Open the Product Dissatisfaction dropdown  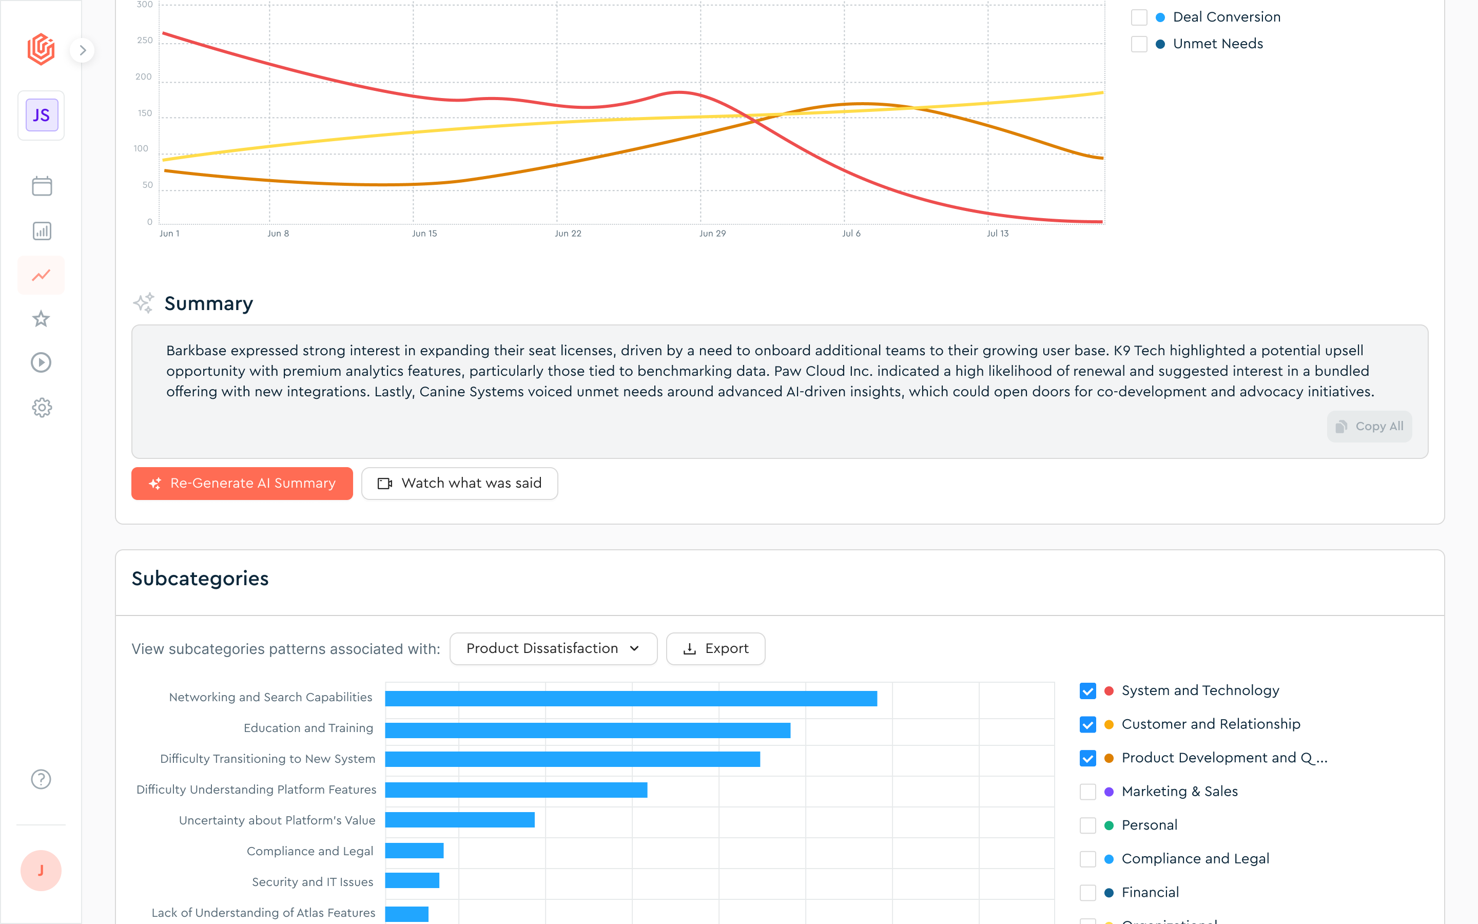coord(553,648)
